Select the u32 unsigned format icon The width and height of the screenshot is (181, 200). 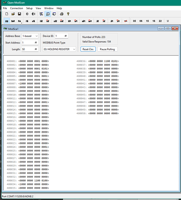(55, 21)
